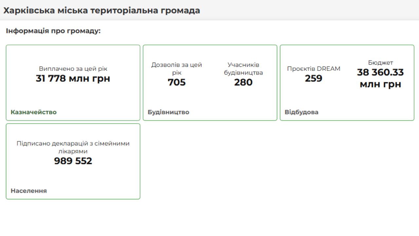Select the 705 permits number
The image size is (419, 236).
(176, 82)
